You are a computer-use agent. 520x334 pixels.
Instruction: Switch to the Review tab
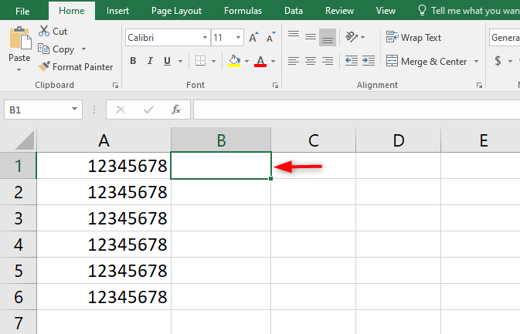tap(339, 11)
